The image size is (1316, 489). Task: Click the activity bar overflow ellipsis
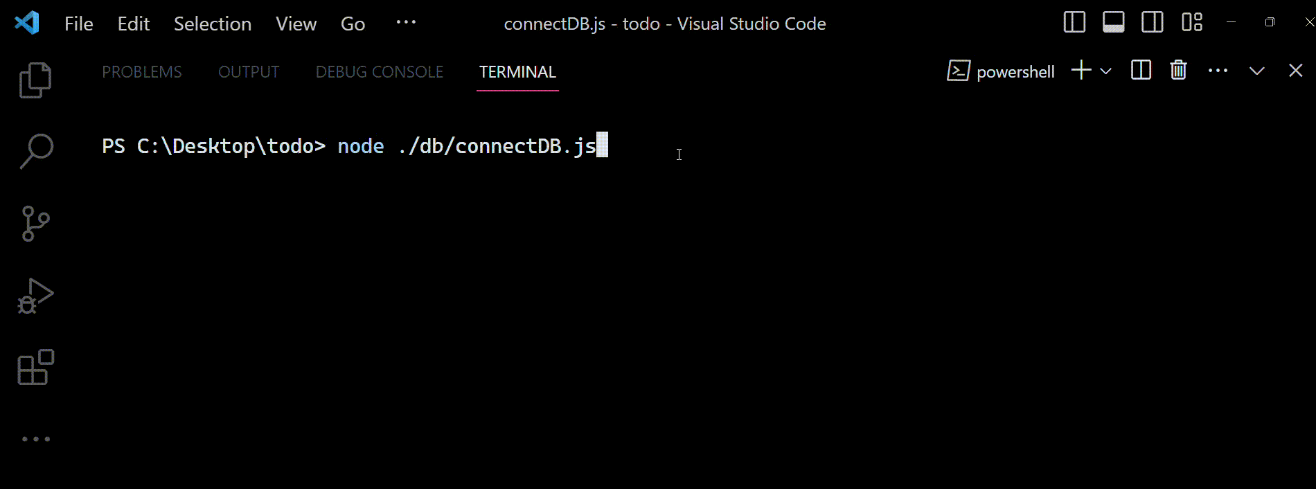[35, 438]
